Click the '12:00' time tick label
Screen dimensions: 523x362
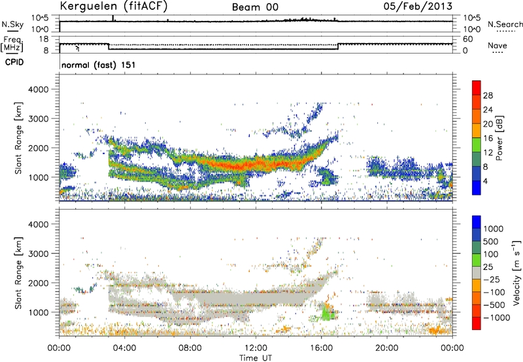[x=256, y=348]
